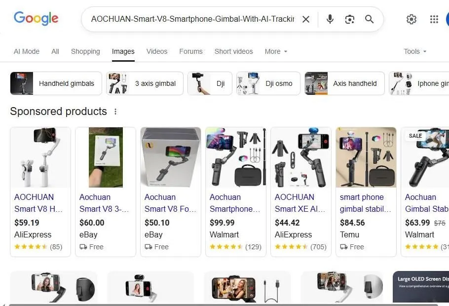Select the Handheld gimbals filter chip
The width and height of the screenshot is (449, 306).
coord(55,83)
